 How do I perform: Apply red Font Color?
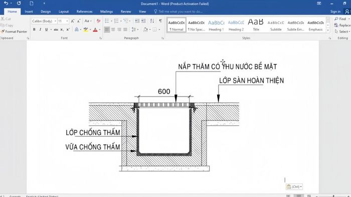95,29
